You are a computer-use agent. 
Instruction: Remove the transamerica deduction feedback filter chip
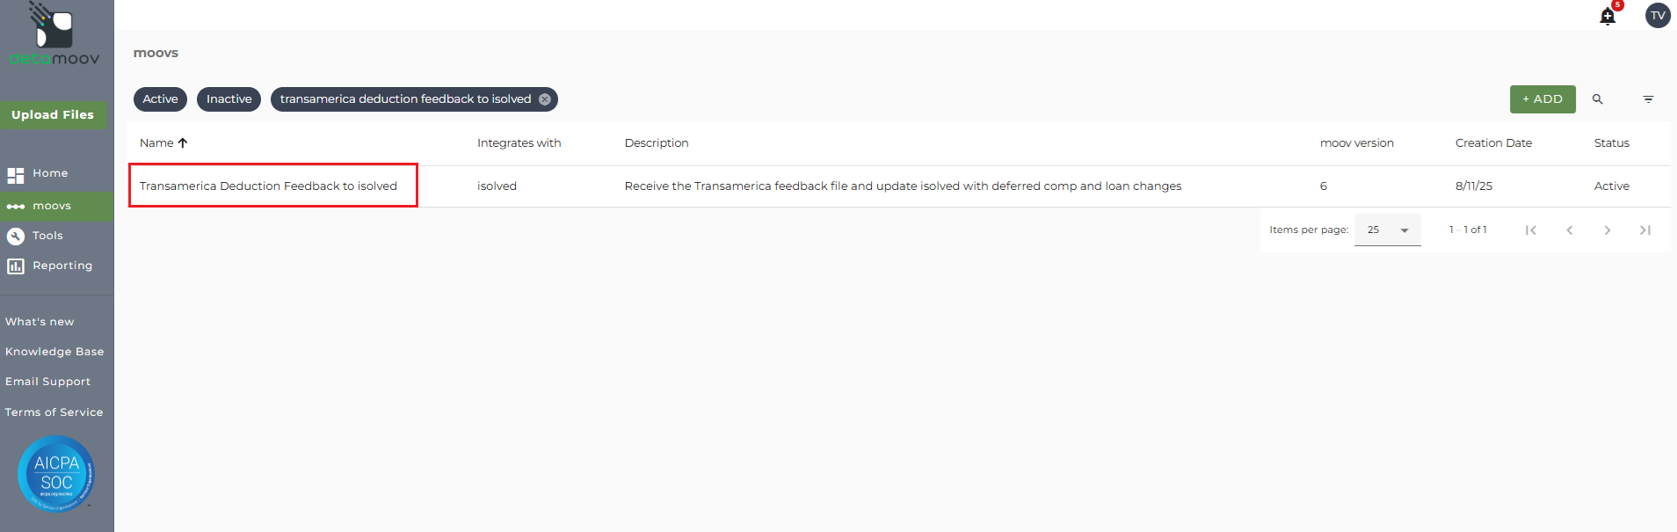[x=545, y=99]
